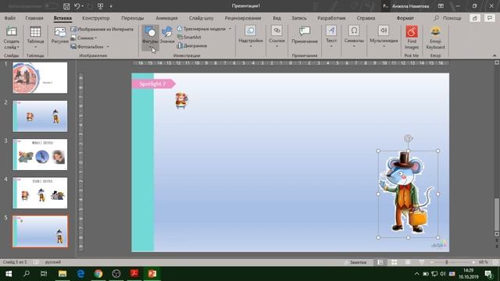Open the Формат contextual tab
Image resolution: width=500 pixels, height=281 pixels.
click(405, 18)
